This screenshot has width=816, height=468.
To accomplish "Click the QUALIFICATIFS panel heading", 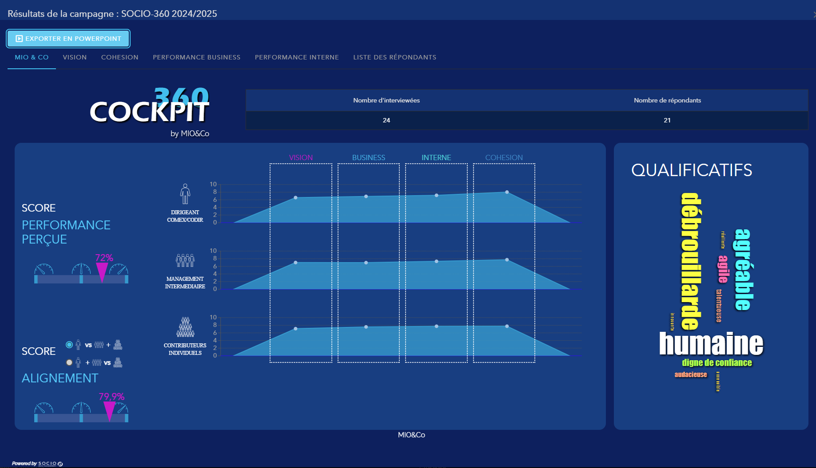I will [x=692, y=170].
